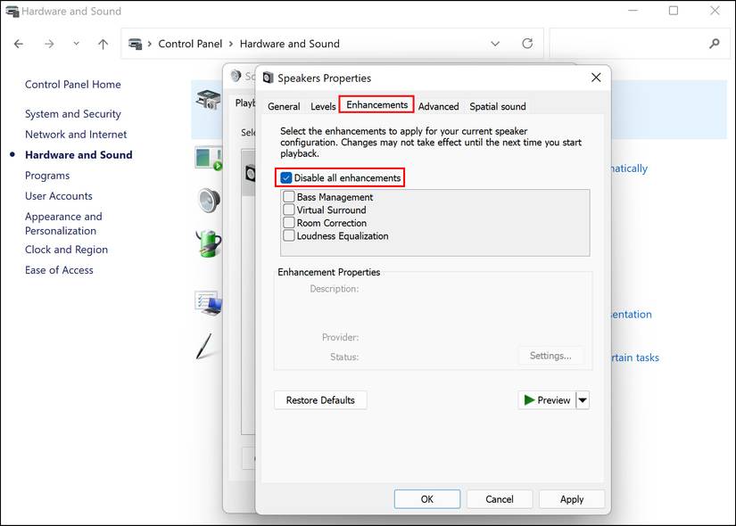Close the Speakers Properties dialog
The image size is (736, 526).
click(596, 78)
